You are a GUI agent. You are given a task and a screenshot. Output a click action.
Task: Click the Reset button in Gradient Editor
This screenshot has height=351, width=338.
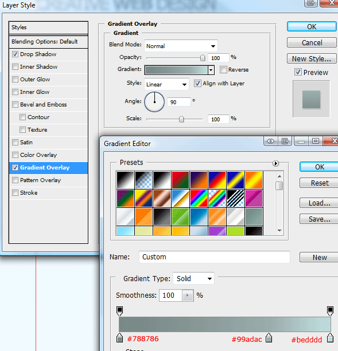pyautogui.click(x=320, y=183)
